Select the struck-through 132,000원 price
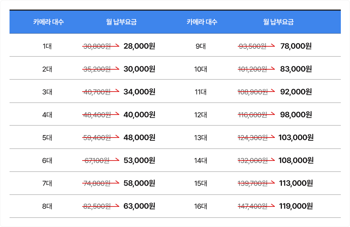Viewport: 350px width, 227px height. [253, 161]
